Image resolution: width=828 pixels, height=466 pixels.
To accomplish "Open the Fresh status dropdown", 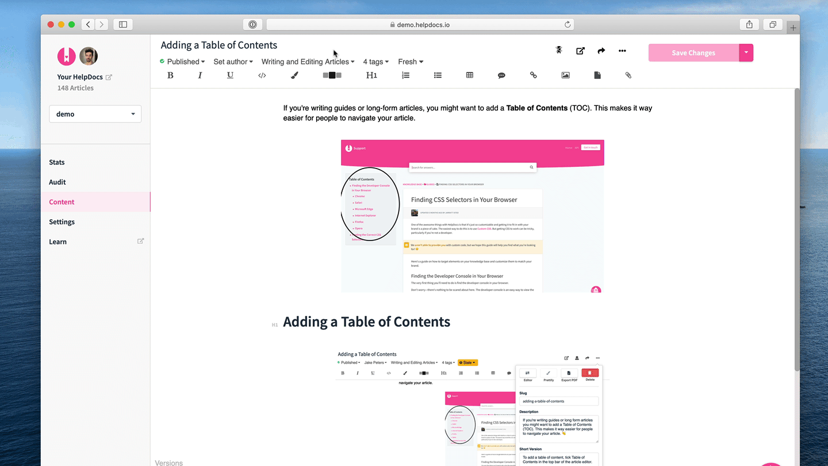I will pyautogui.click(x=411, y=62).
